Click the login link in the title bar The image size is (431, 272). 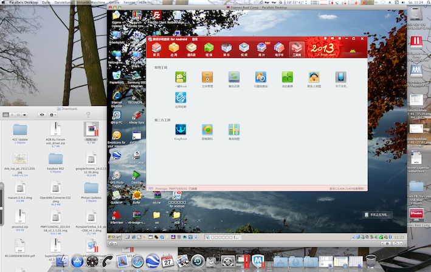pyautogui.click(x=195, y=39)
